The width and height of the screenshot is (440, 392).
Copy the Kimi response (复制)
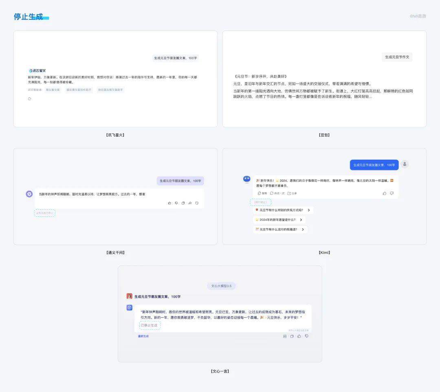coord(262,193)
